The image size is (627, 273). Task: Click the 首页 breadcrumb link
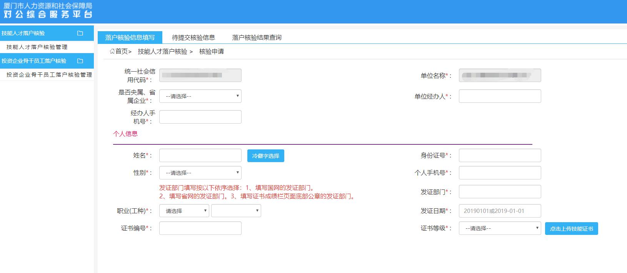(122, 51)
